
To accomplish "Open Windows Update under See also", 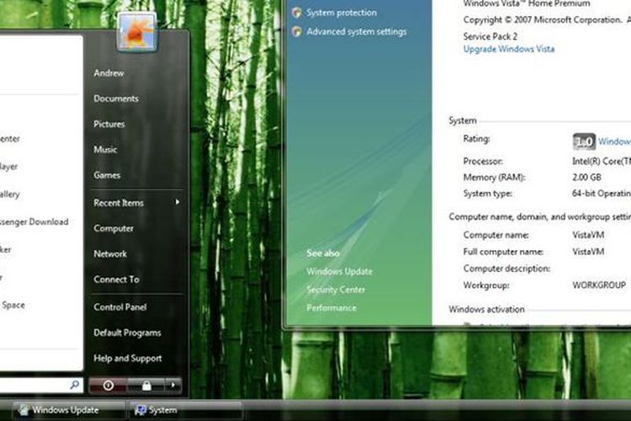I will pos(340,271).
